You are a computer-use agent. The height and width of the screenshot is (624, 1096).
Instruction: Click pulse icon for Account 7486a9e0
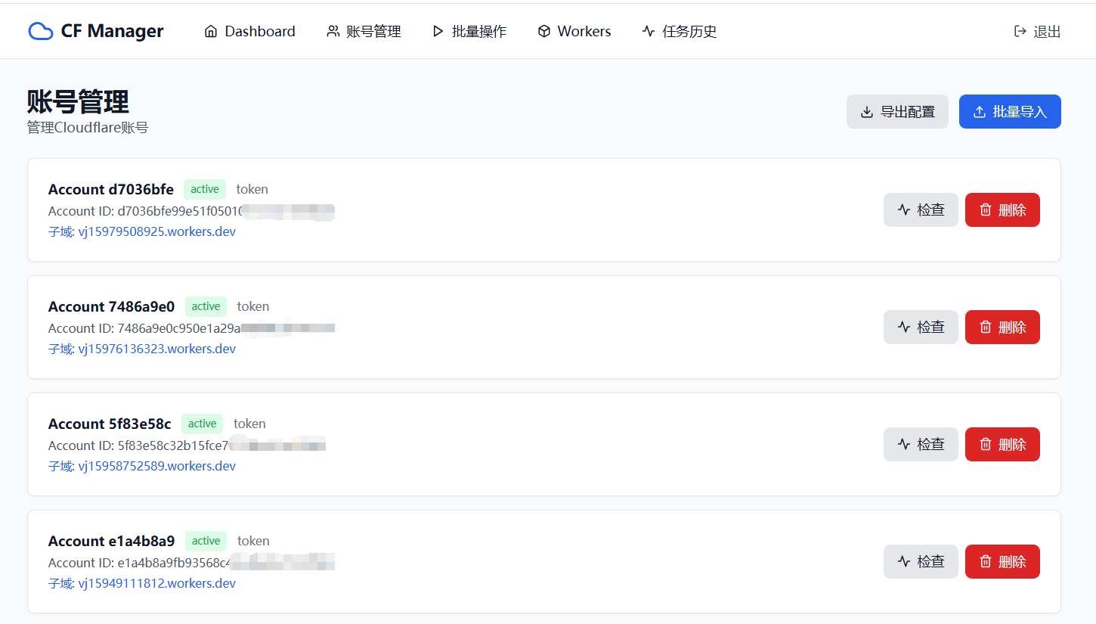[x=904, y=327]
